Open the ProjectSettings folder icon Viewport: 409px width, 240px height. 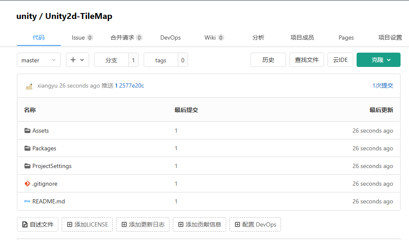point(27,166)
